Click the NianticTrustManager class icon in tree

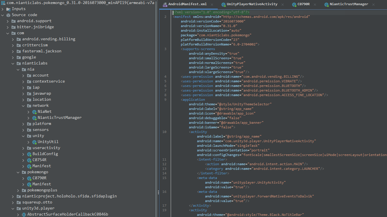coord(34,118)
